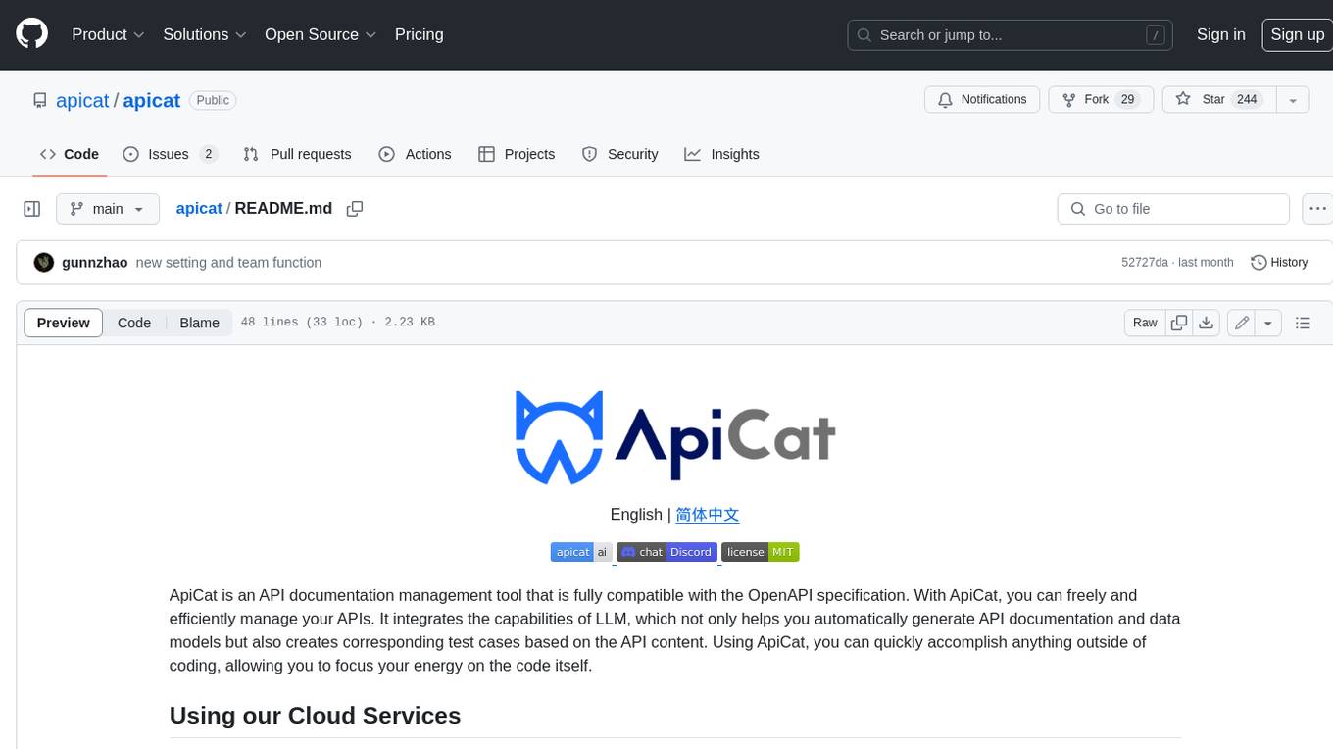The width and height of the screenshot is (1333, 749).
Task: Switch to the Code source view
Action: [x=134, y=323]
